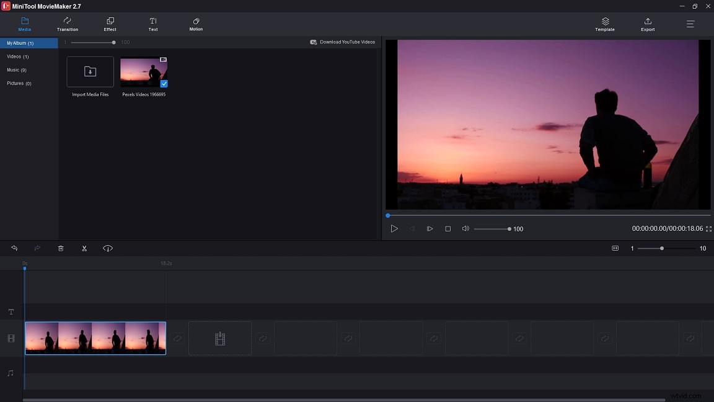Select Music in the media library sidebar
Viewport: 714px width, 402px height.
point(15,69)
